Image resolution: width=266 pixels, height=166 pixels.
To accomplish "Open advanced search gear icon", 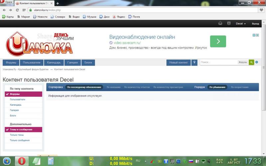I will click(x=257, y=62).
